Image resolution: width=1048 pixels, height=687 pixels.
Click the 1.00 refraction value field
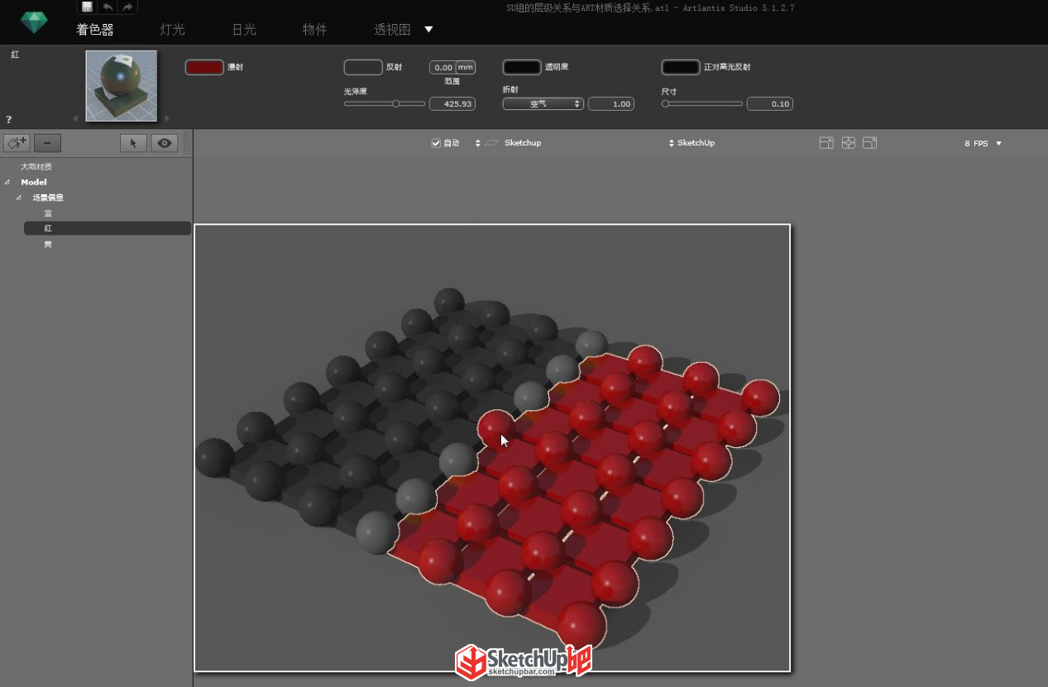610,104
